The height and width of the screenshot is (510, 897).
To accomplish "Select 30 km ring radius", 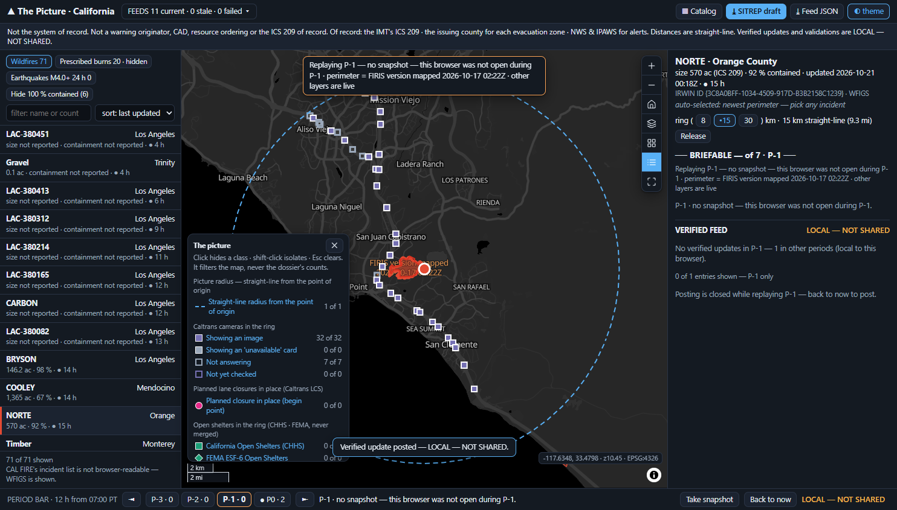I will (x=748, y=121).
